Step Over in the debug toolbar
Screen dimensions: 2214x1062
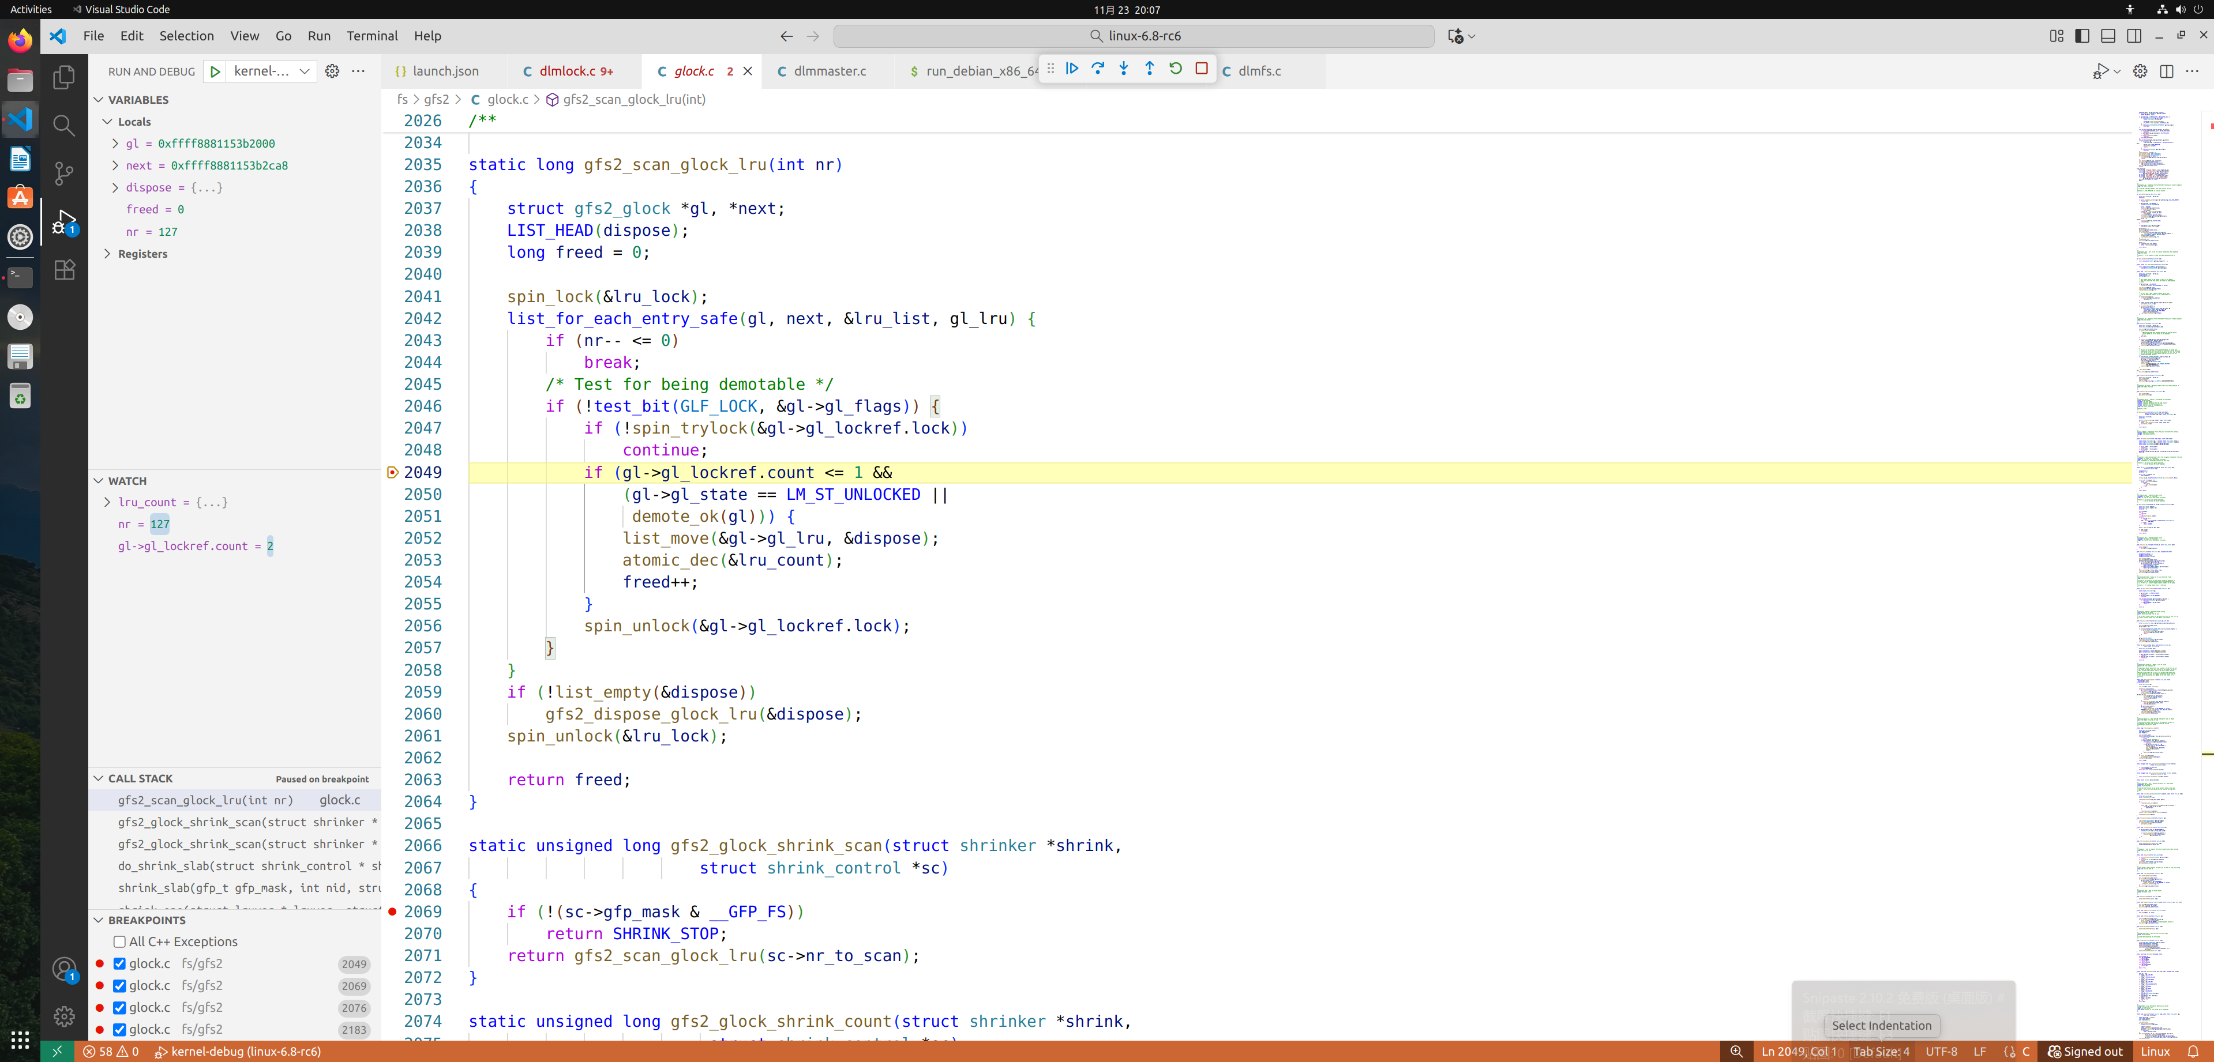(1098, 69)
